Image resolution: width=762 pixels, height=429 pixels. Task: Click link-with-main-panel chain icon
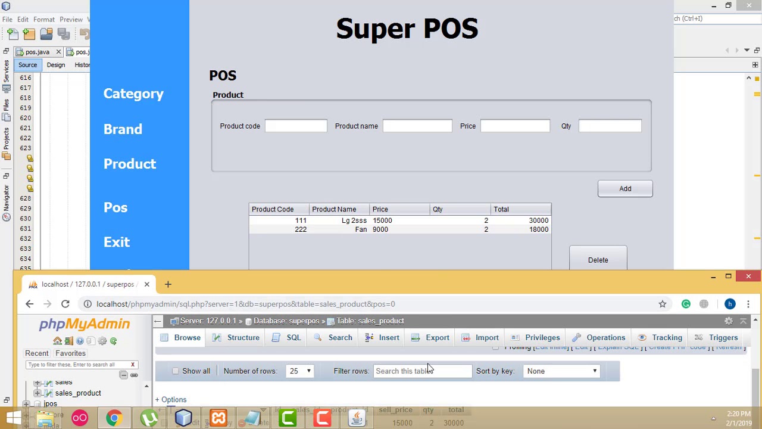point(134,375)
